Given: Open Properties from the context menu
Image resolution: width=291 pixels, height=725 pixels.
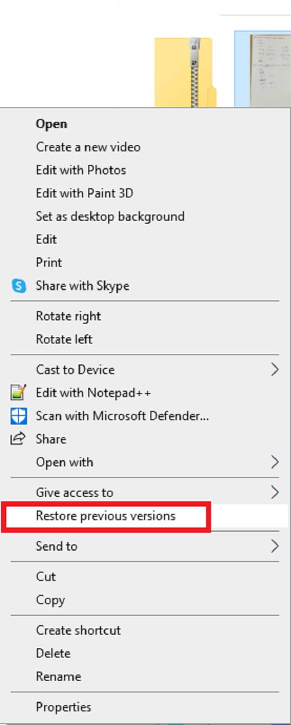Looking at the screenshot, I should coord(64,707).
